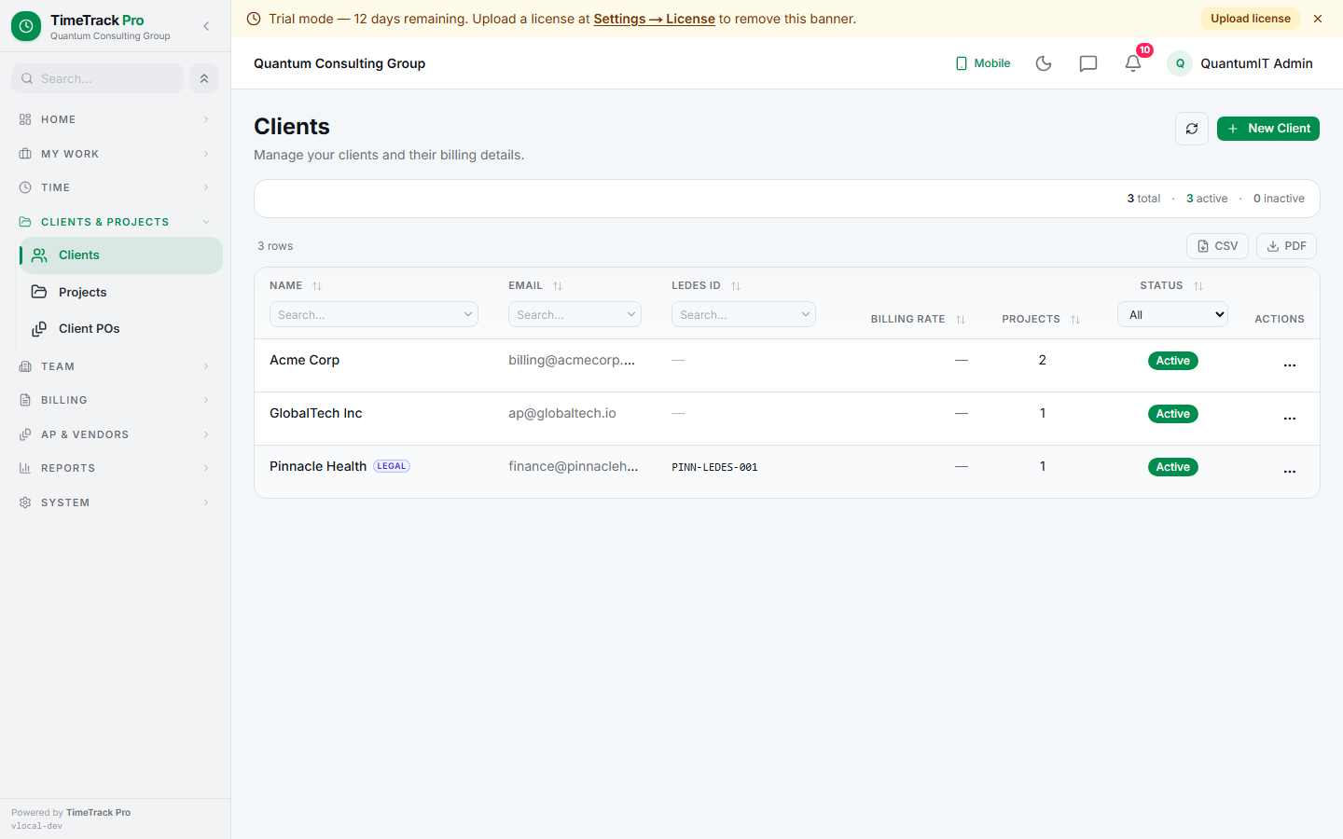Open actions menu for Pinnacle Health
The width and height of the screenshot is (1343, 839).
tap(1290, 472)
